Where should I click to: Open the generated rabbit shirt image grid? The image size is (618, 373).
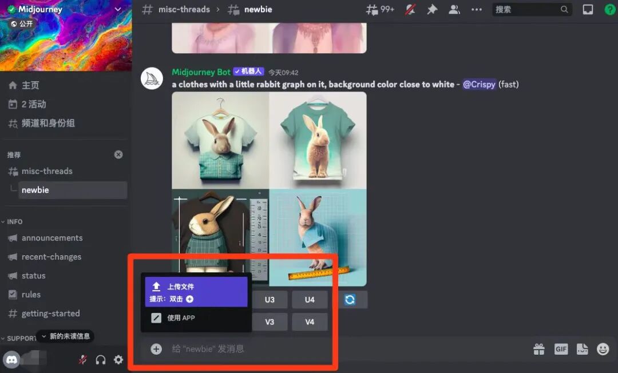[x=269, y=189]
